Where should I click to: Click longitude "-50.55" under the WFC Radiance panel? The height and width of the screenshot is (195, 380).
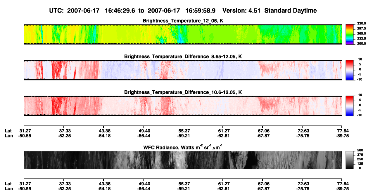point(25,189)
